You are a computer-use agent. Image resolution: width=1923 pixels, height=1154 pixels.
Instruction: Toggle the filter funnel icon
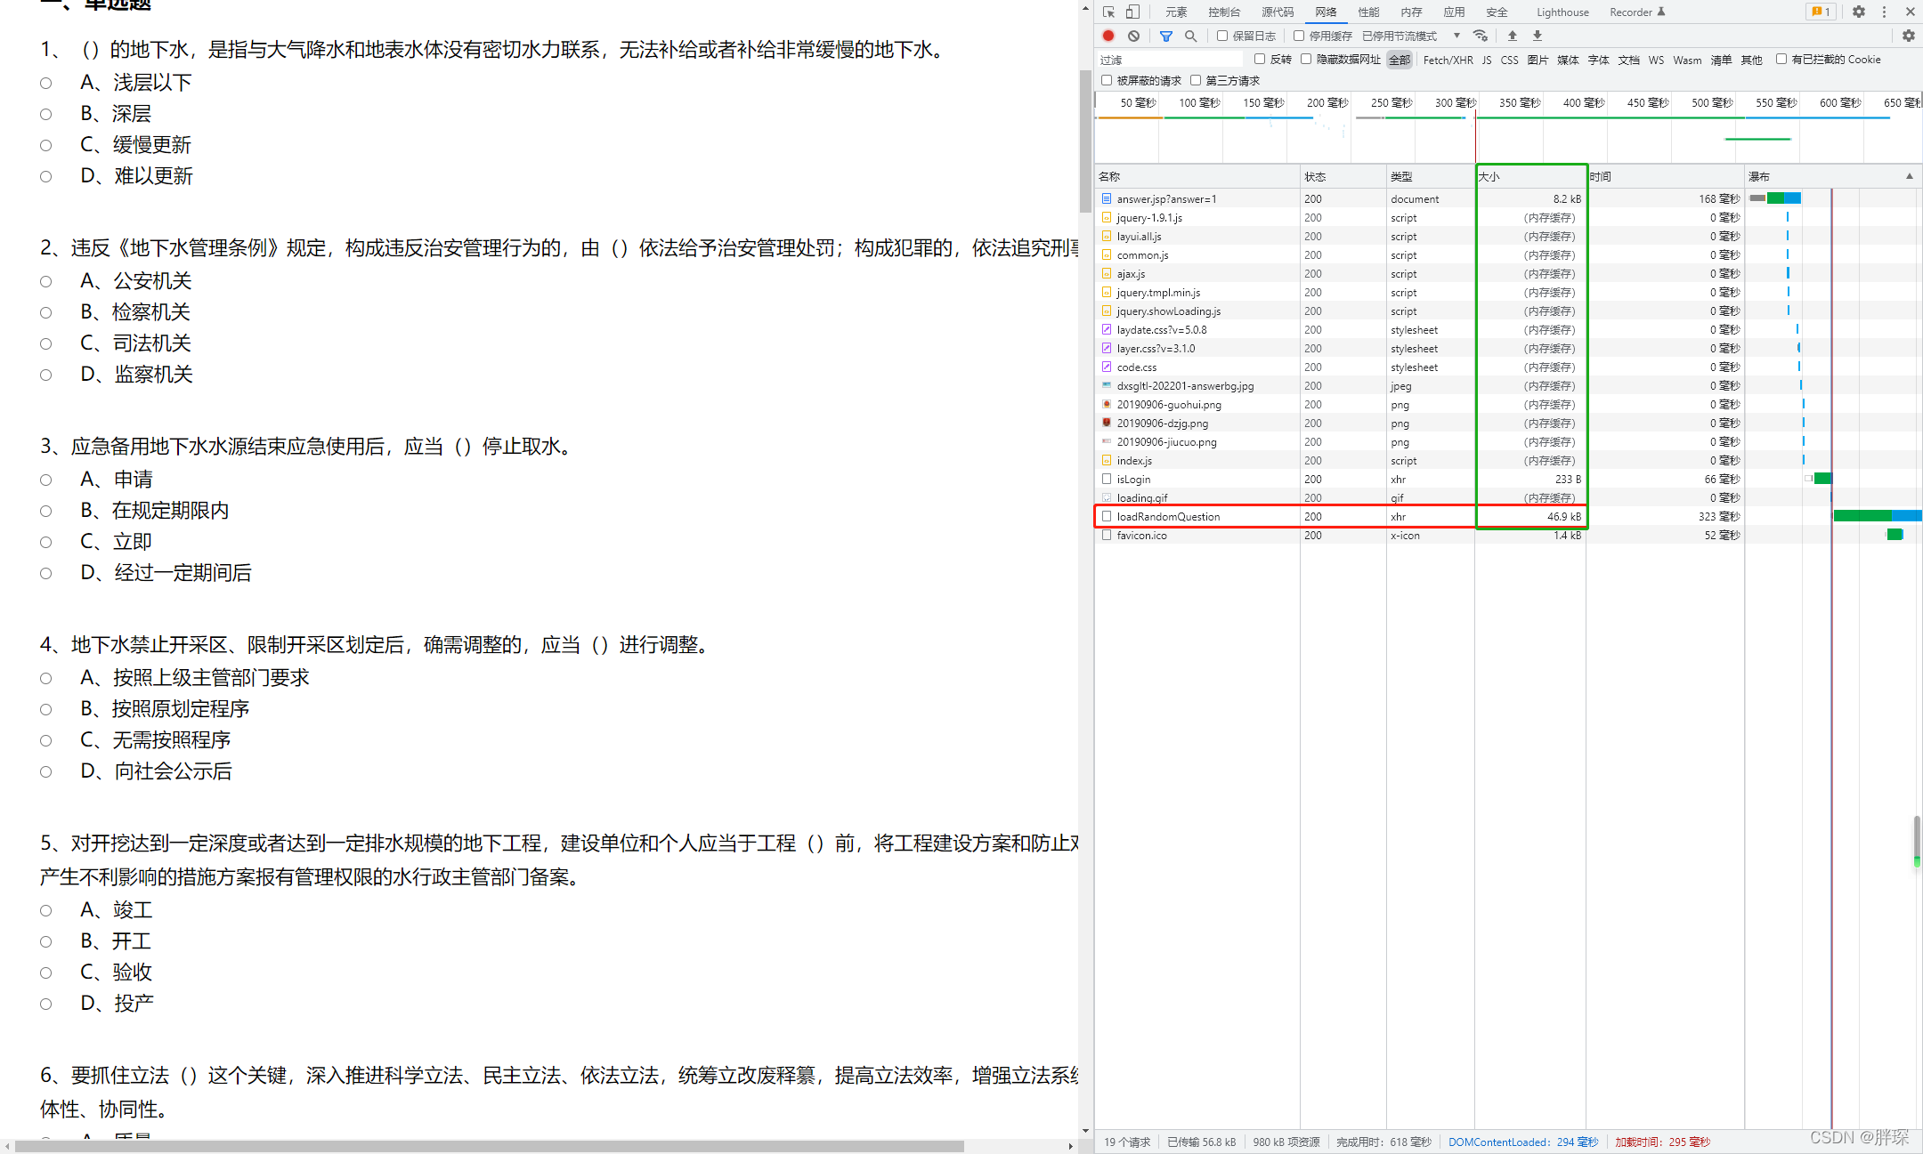pos(1166,36)
